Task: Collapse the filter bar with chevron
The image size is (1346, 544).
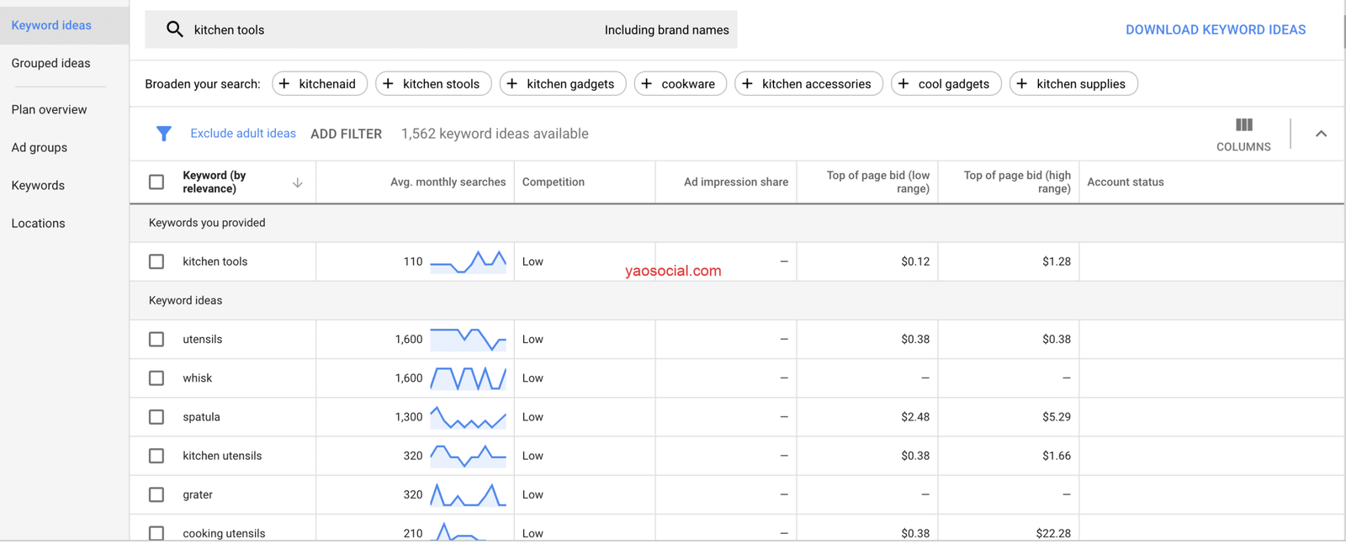Action: 1321,134
